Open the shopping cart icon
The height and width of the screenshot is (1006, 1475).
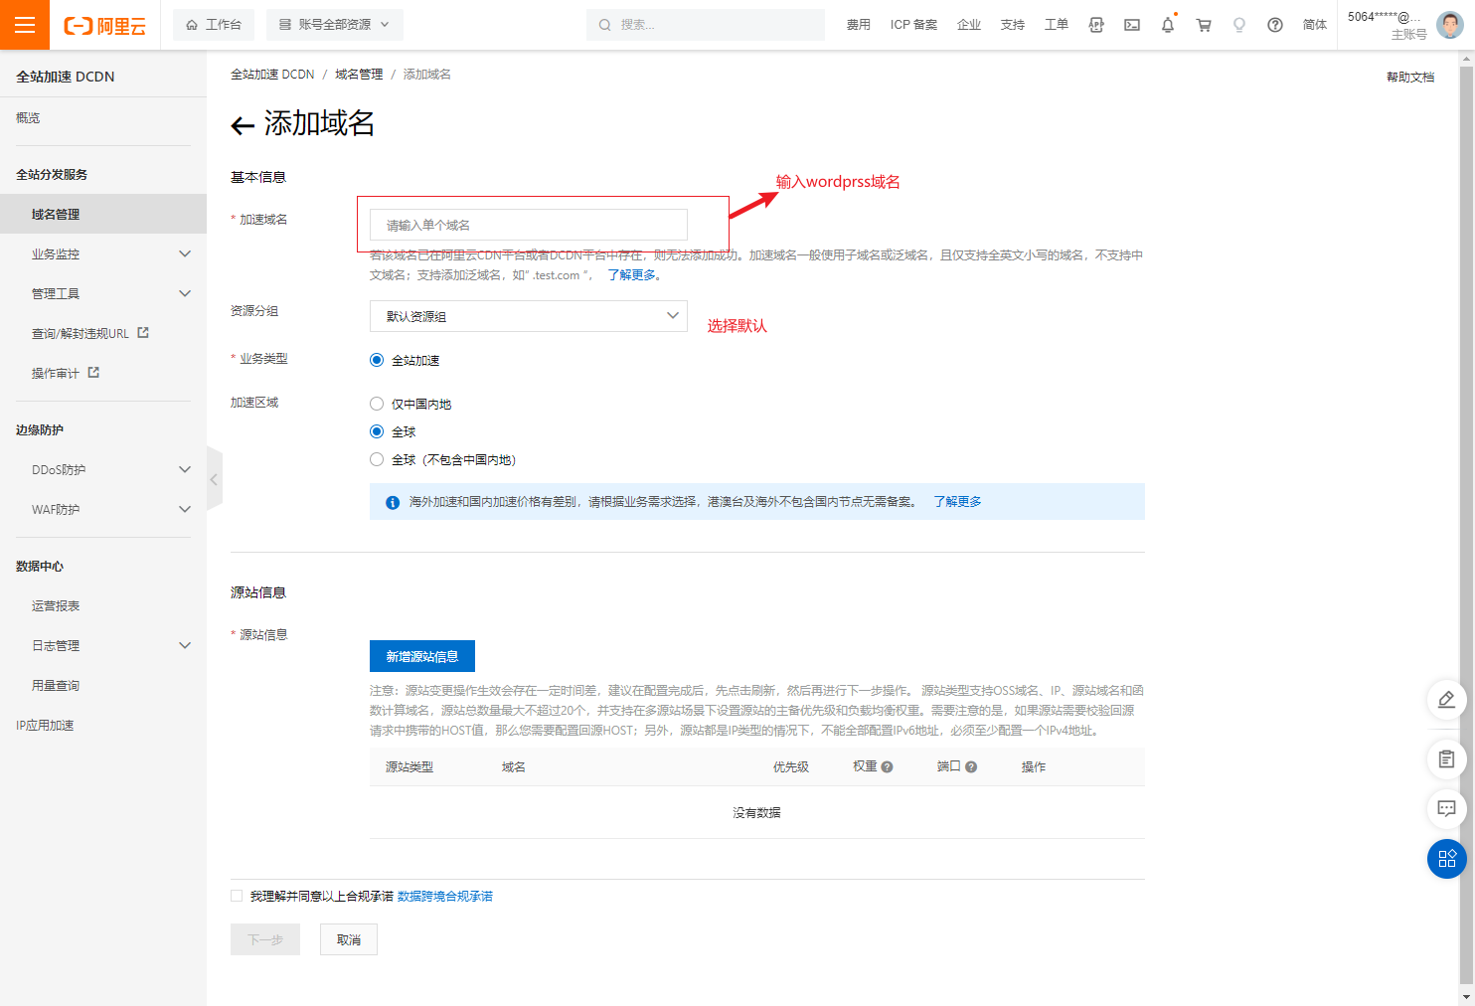click(x=1204, y=25)
